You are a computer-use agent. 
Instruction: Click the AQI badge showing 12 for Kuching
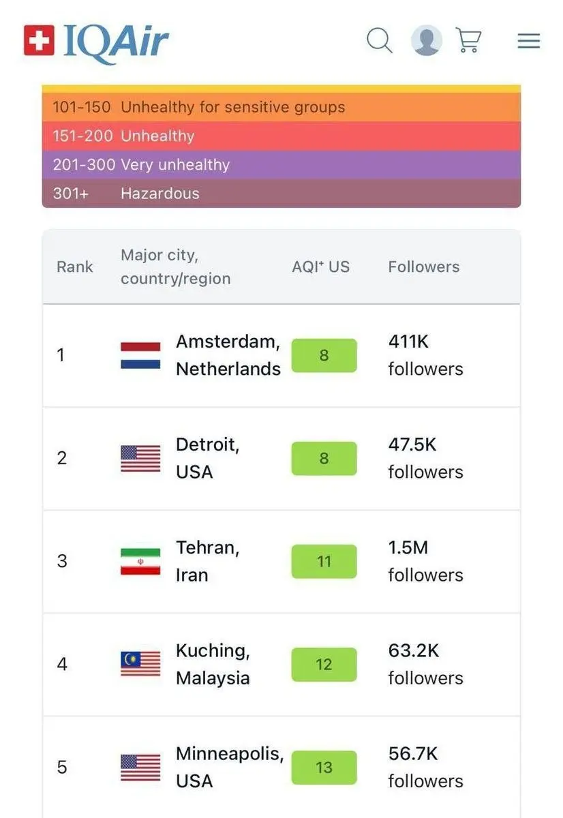(x=324, y=664)
